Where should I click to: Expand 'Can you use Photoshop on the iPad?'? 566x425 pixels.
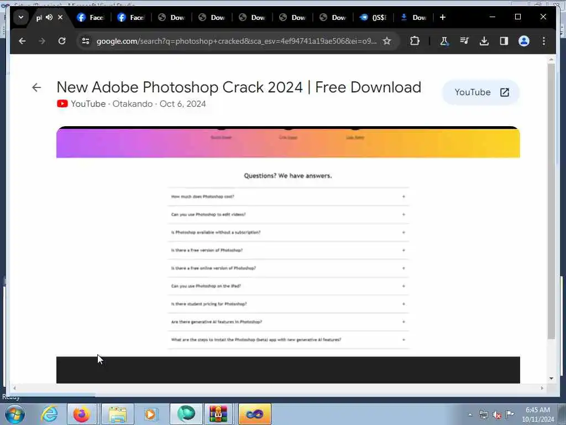click(288, 286)
